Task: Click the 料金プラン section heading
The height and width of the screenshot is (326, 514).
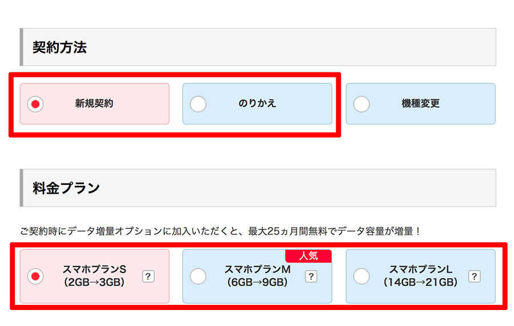Action: pos(66,188)
